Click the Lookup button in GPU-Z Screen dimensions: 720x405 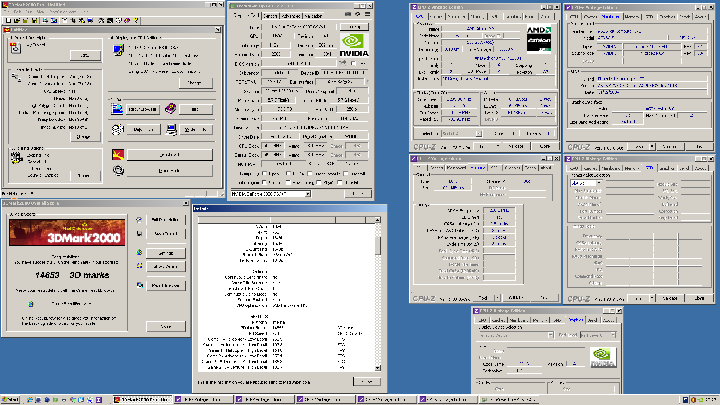354,27
